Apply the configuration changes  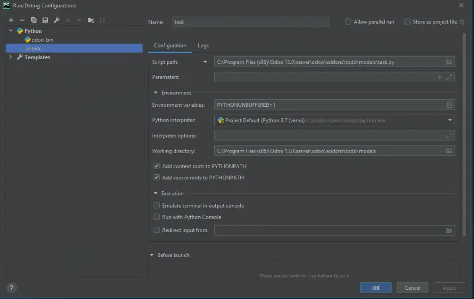pos(449,287)
